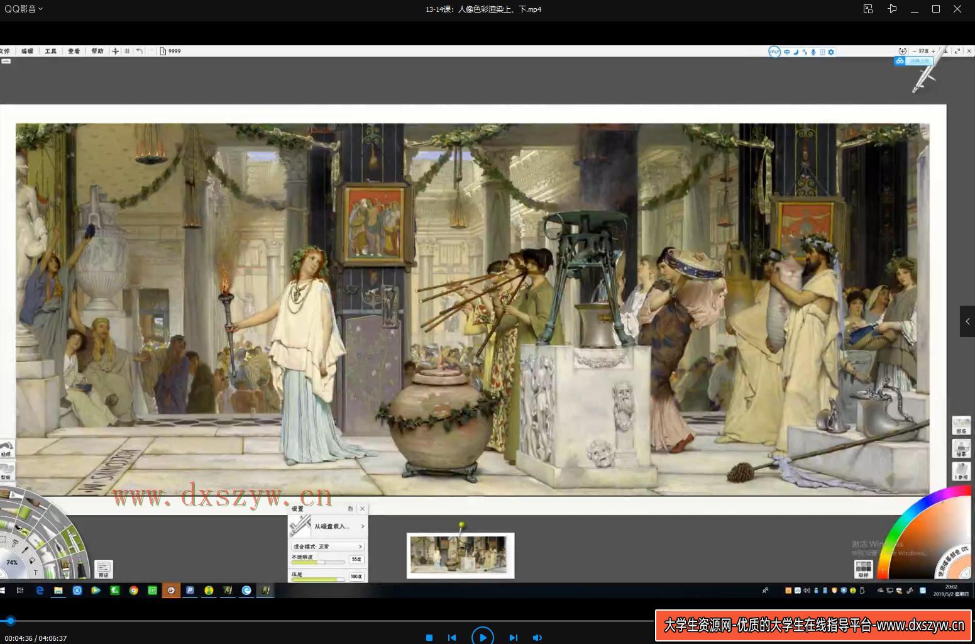The height and width of the screenshot is (644, 975).
Task: Play the video
Action: pyautogui.click(x=483, y=636)
